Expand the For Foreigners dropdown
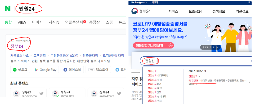This screenshot has width=253, height=107. (139, 3)
